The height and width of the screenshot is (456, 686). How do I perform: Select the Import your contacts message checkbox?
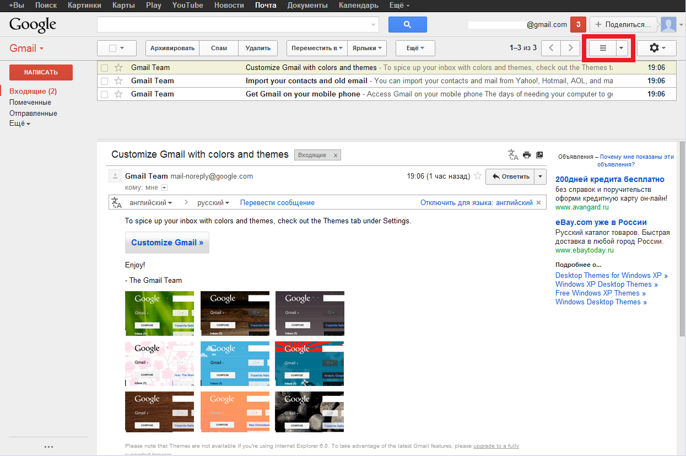(x=104, y=81)
